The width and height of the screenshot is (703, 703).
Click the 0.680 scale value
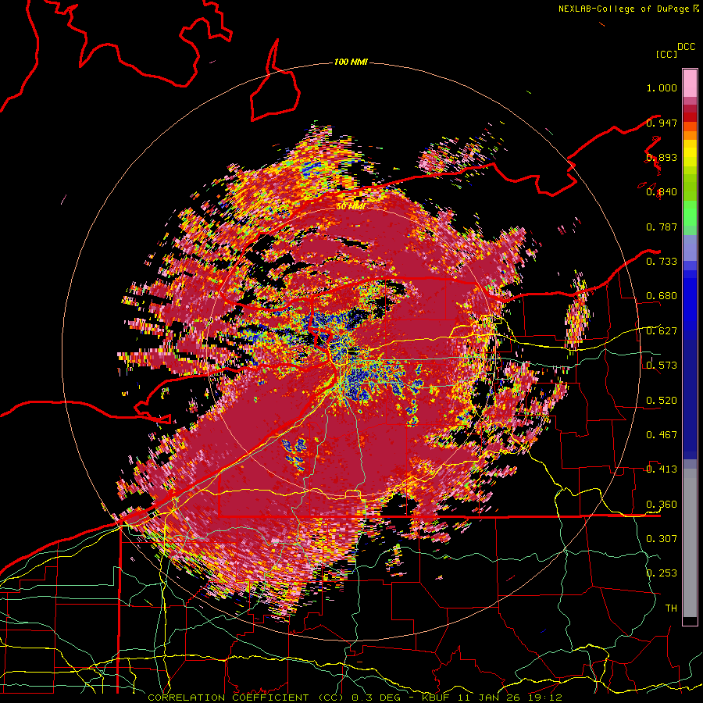[x=662, y=296]
